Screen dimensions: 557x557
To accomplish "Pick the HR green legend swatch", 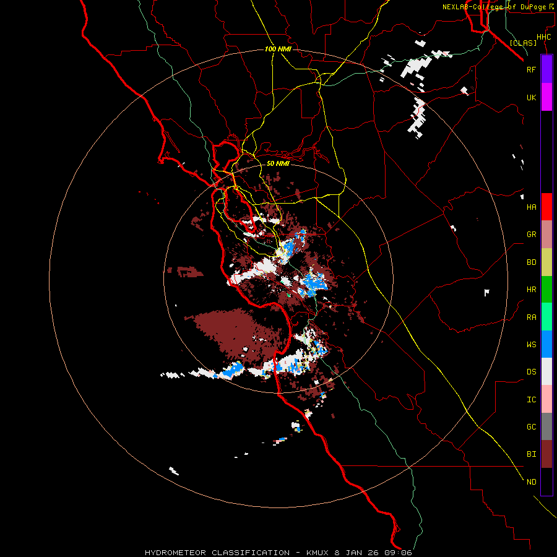I will coord(546,290).
